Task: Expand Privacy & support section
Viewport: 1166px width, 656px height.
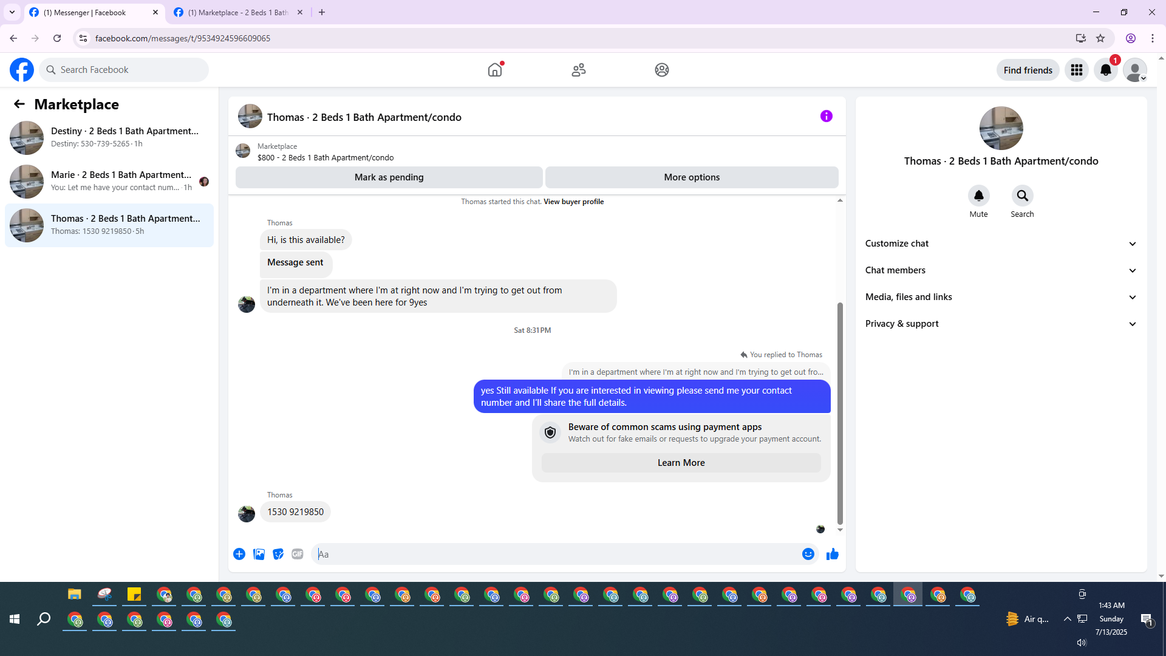Action: [x=1001, y=324]
